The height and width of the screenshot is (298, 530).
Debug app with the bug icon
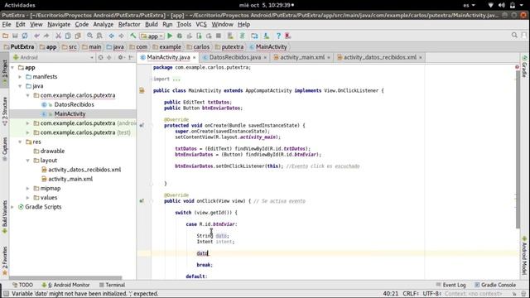click(x=180, y=36)
